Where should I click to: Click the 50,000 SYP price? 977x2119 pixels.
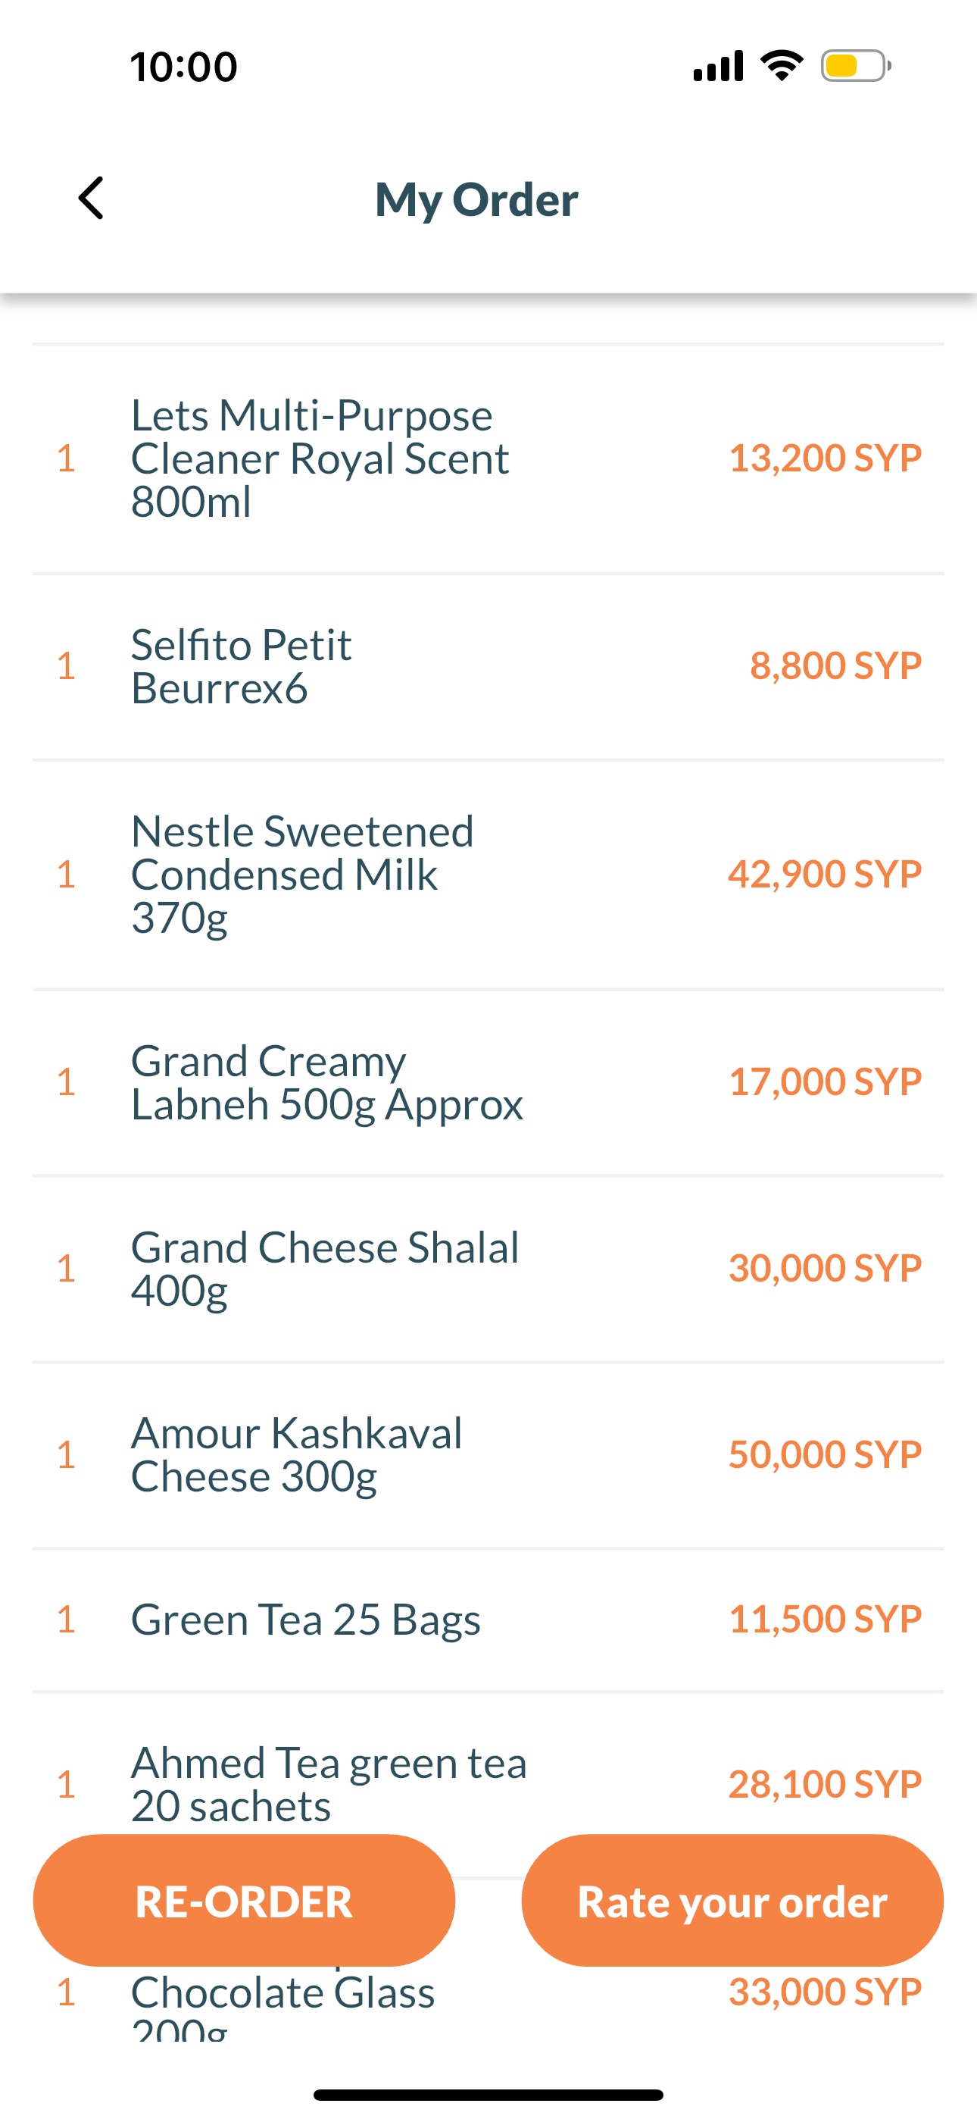[824, 1454]
